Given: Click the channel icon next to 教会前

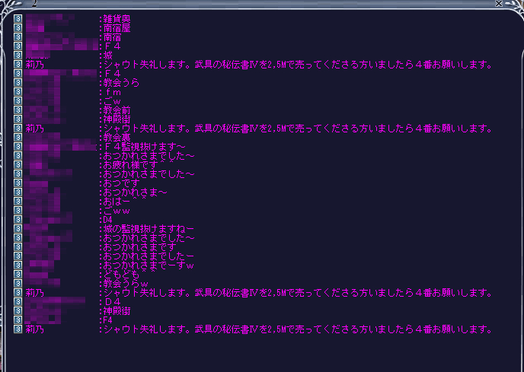Looking at the screenshot, I should [x=18, y=110].
